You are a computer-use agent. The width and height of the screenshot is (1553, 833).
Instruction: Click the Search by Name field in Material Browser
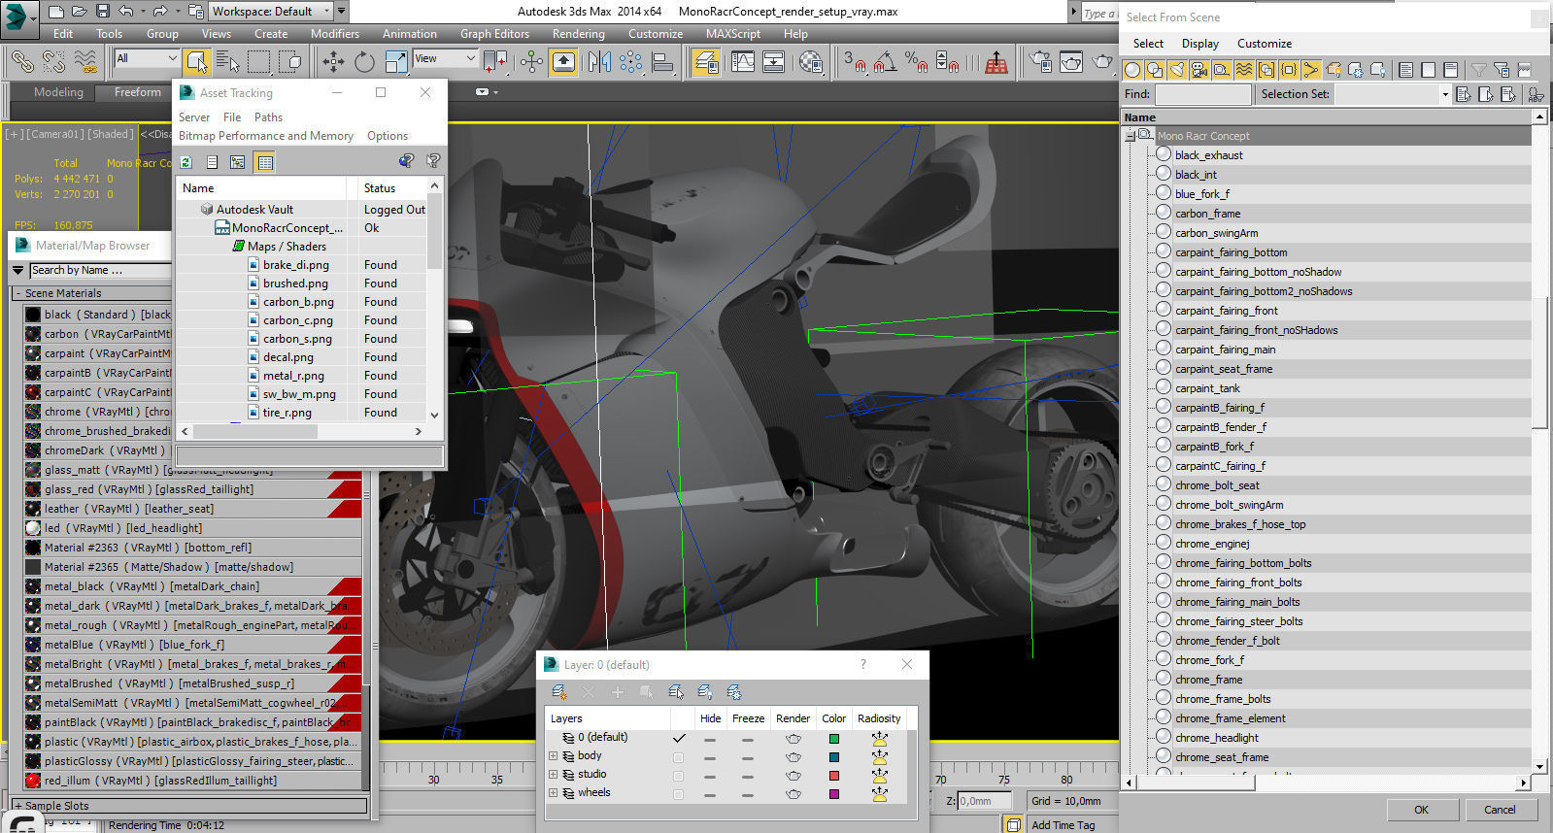100,271
